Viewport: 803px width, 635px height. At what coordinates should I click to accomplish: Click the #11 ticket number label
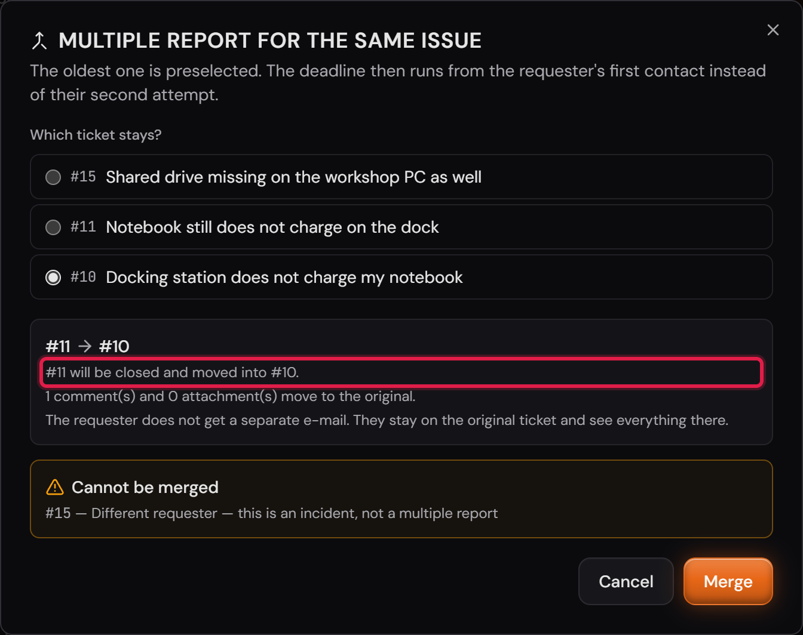(83, 227)
